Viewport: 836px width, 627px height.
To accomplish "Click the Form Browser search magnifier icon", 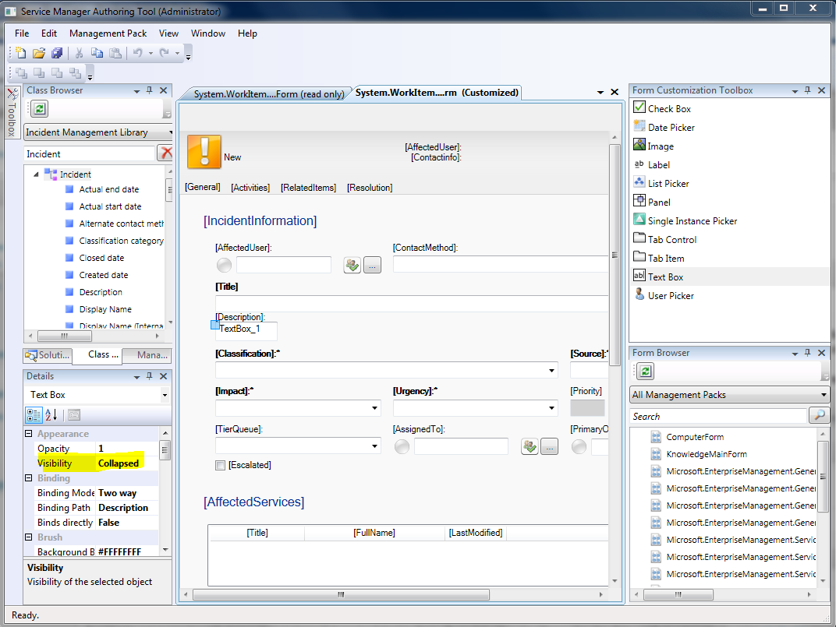I will point(819,415).
